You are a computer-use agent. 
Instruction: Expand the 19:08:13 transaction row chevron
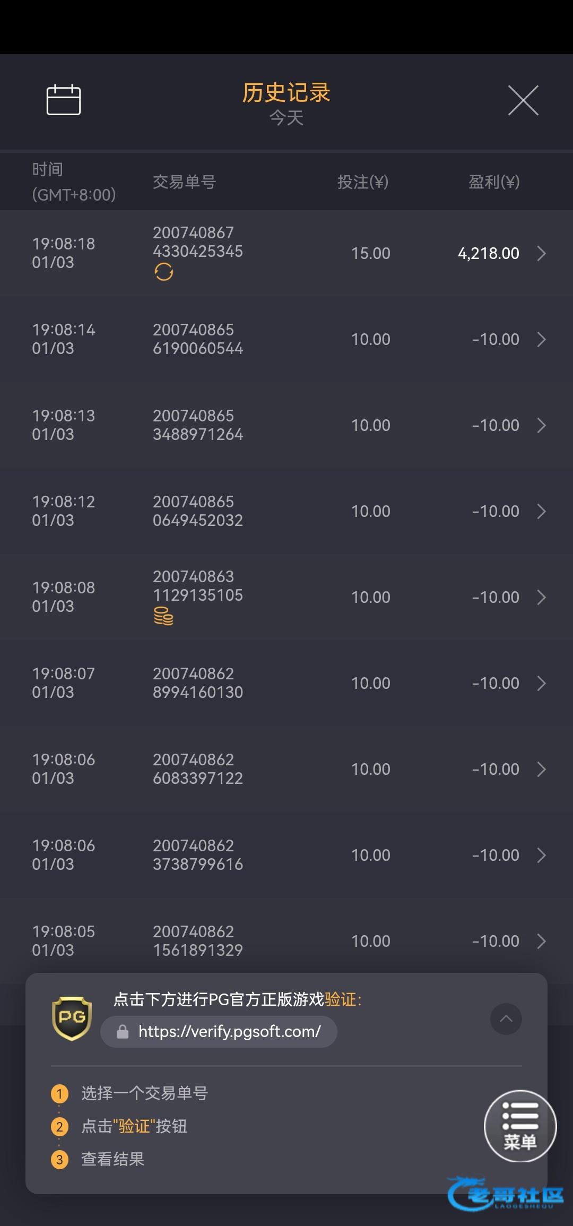541,425
